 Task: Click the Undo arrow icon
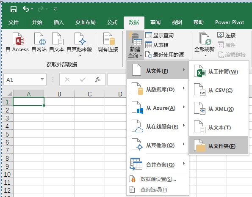26,9
